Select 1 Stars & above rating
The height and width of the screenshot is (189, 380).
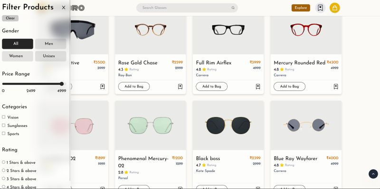coord(4,162)
